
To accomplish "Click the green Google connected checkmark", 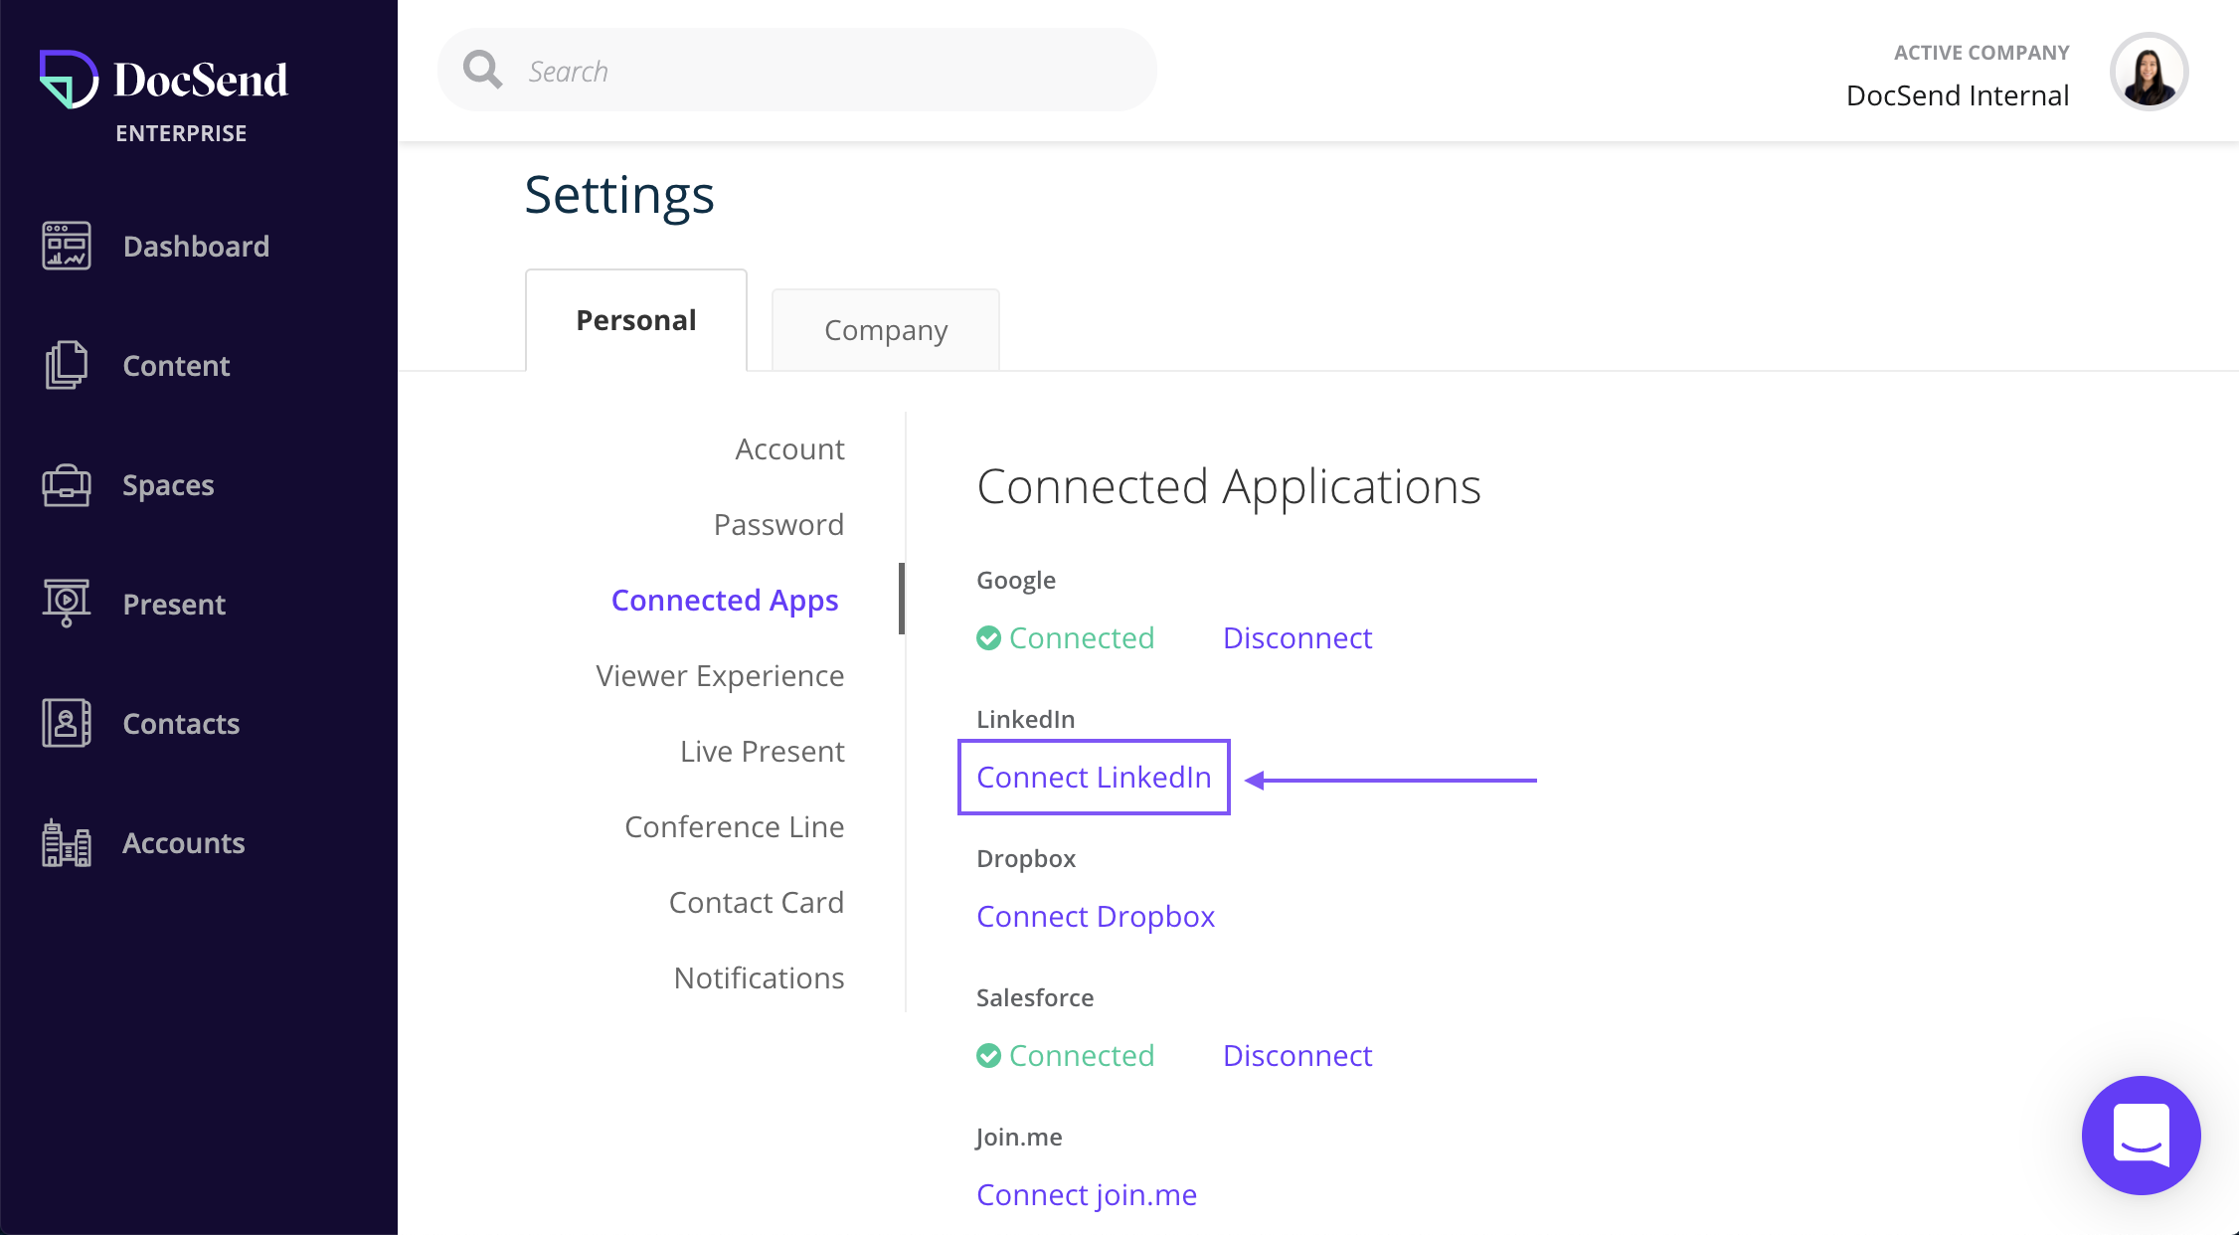I will pos(988,637).
